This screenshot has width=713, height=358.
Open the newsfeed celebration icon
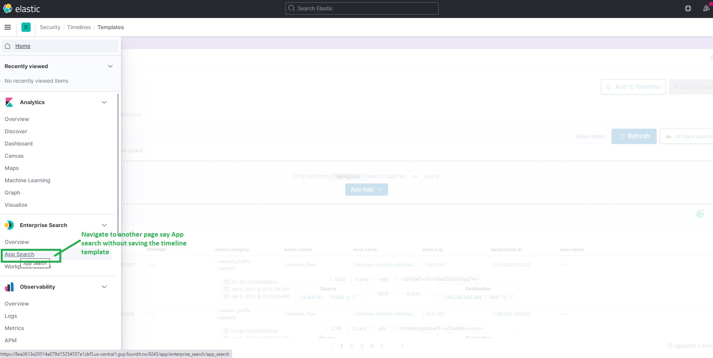[x=706, y=8]
